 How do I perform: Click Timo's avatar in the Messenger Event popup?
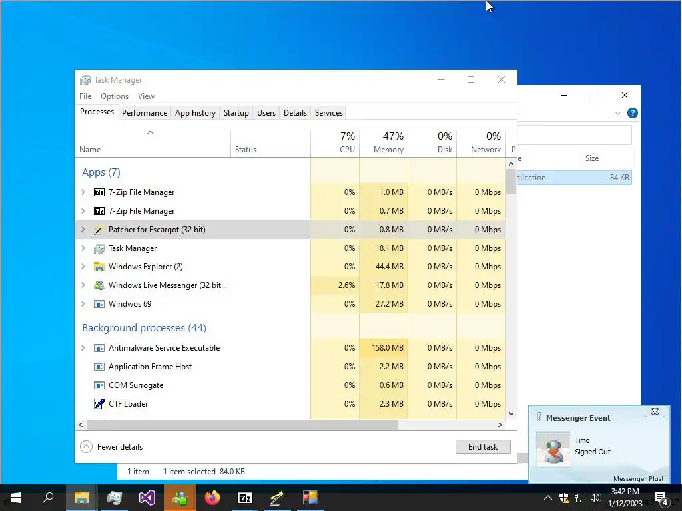click(x=553, y=449)
